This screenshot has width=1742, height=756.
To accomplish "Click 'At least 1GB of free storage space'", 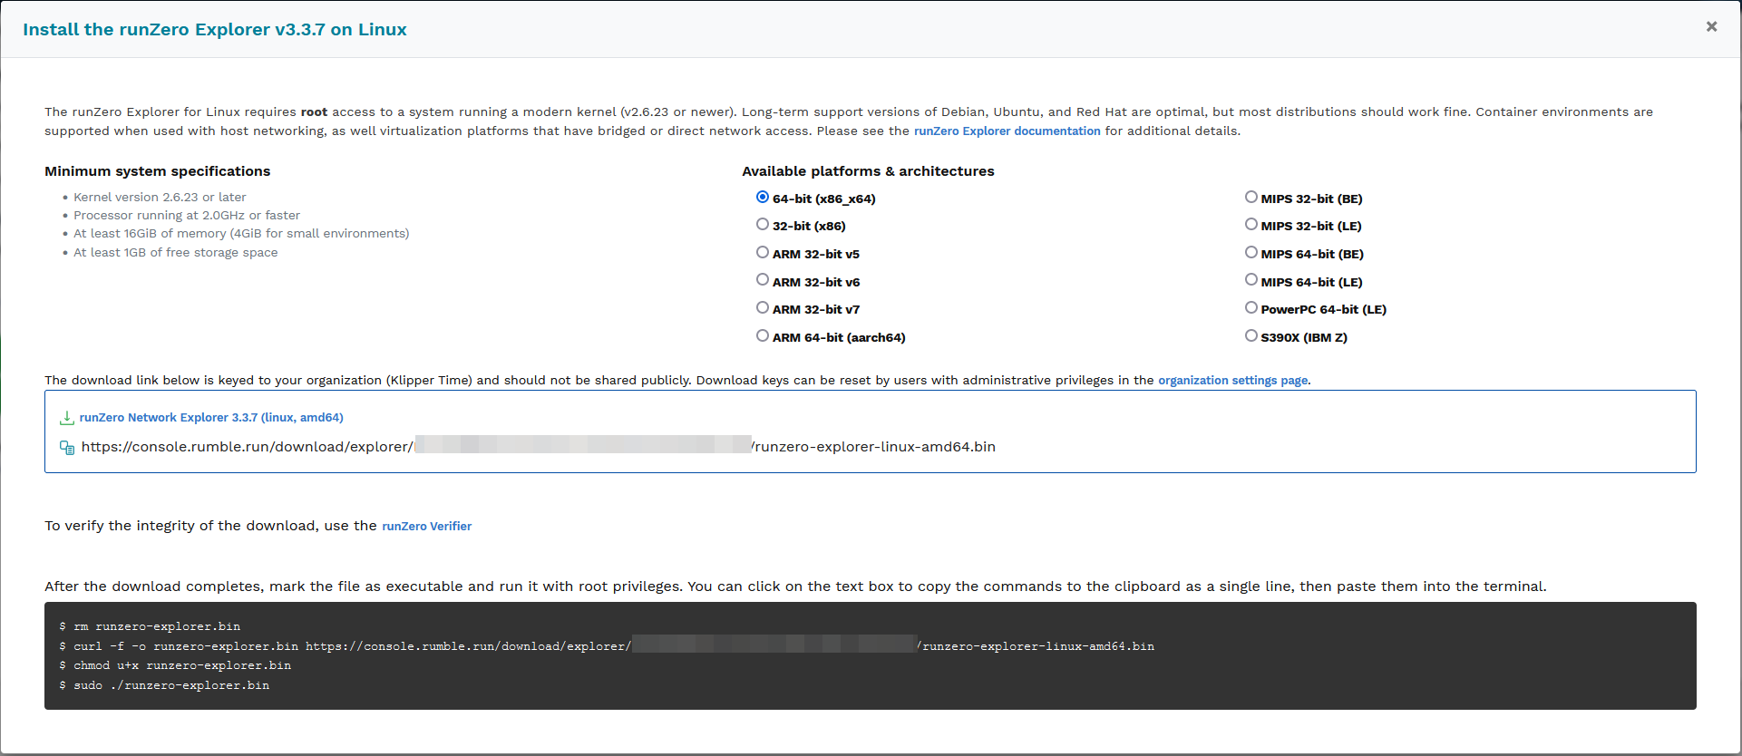I will tap(176, 253).
